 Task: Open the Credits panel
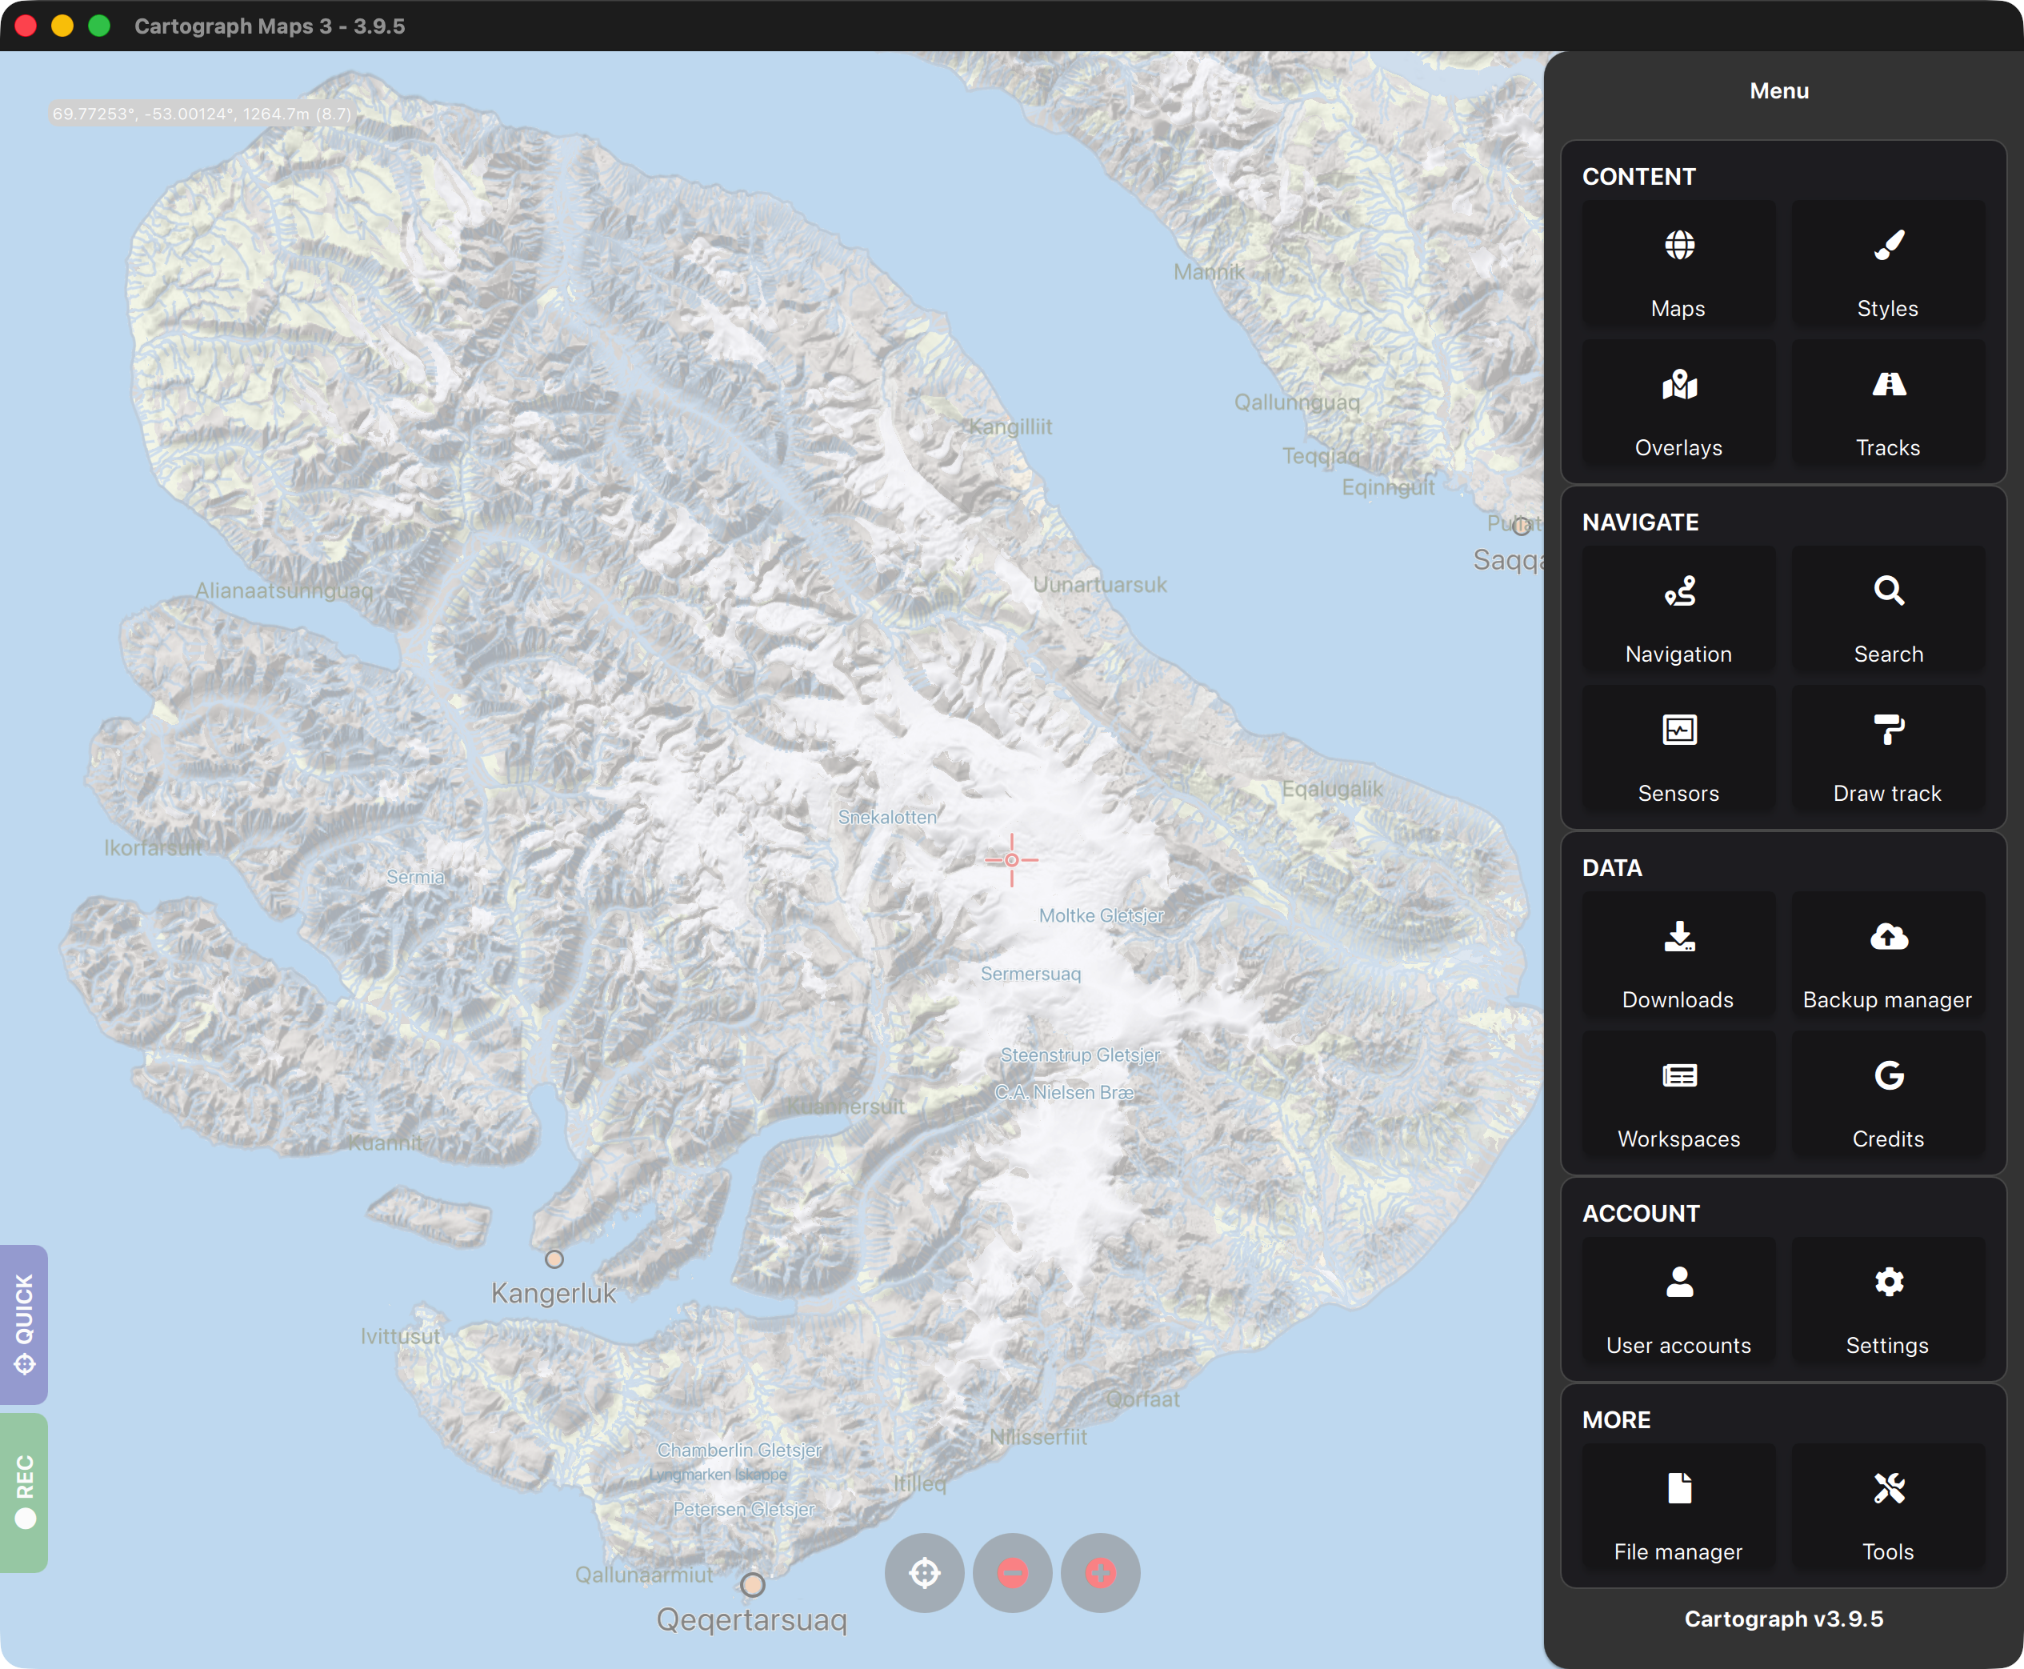coord(1887,1095)
